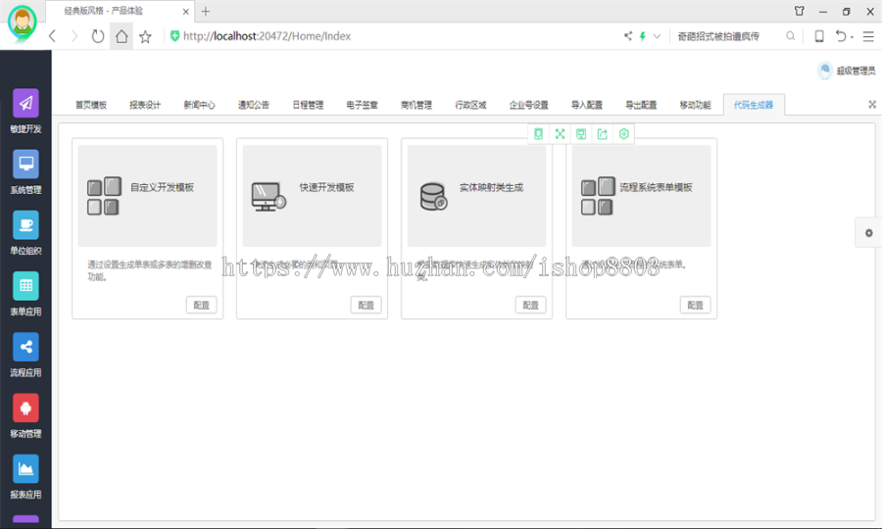Switch to the 报表设计 tab
882x529 pixels.
[145, 105]
